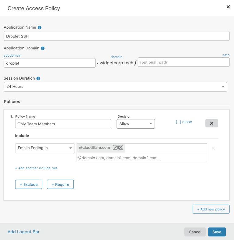Save the access policy

coord(217,232)
